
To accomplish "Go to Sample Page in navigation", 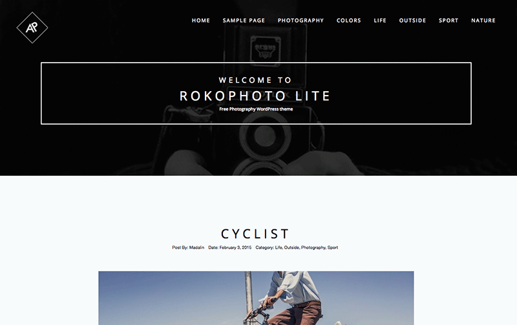I will pos(244,21).
